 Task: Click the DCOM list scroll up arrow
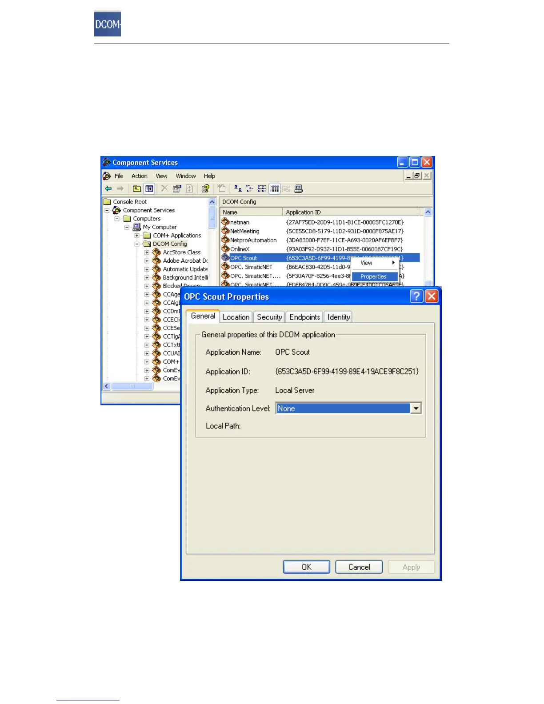tap(428, 212)
